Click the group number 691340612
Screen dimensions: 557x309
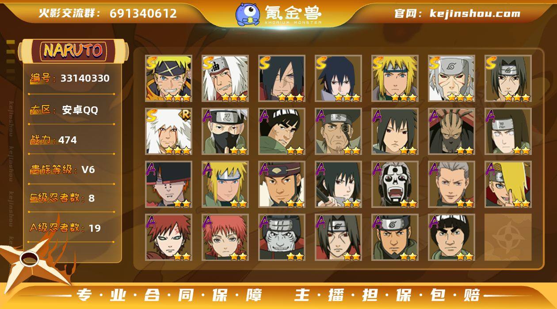point(143,13)
